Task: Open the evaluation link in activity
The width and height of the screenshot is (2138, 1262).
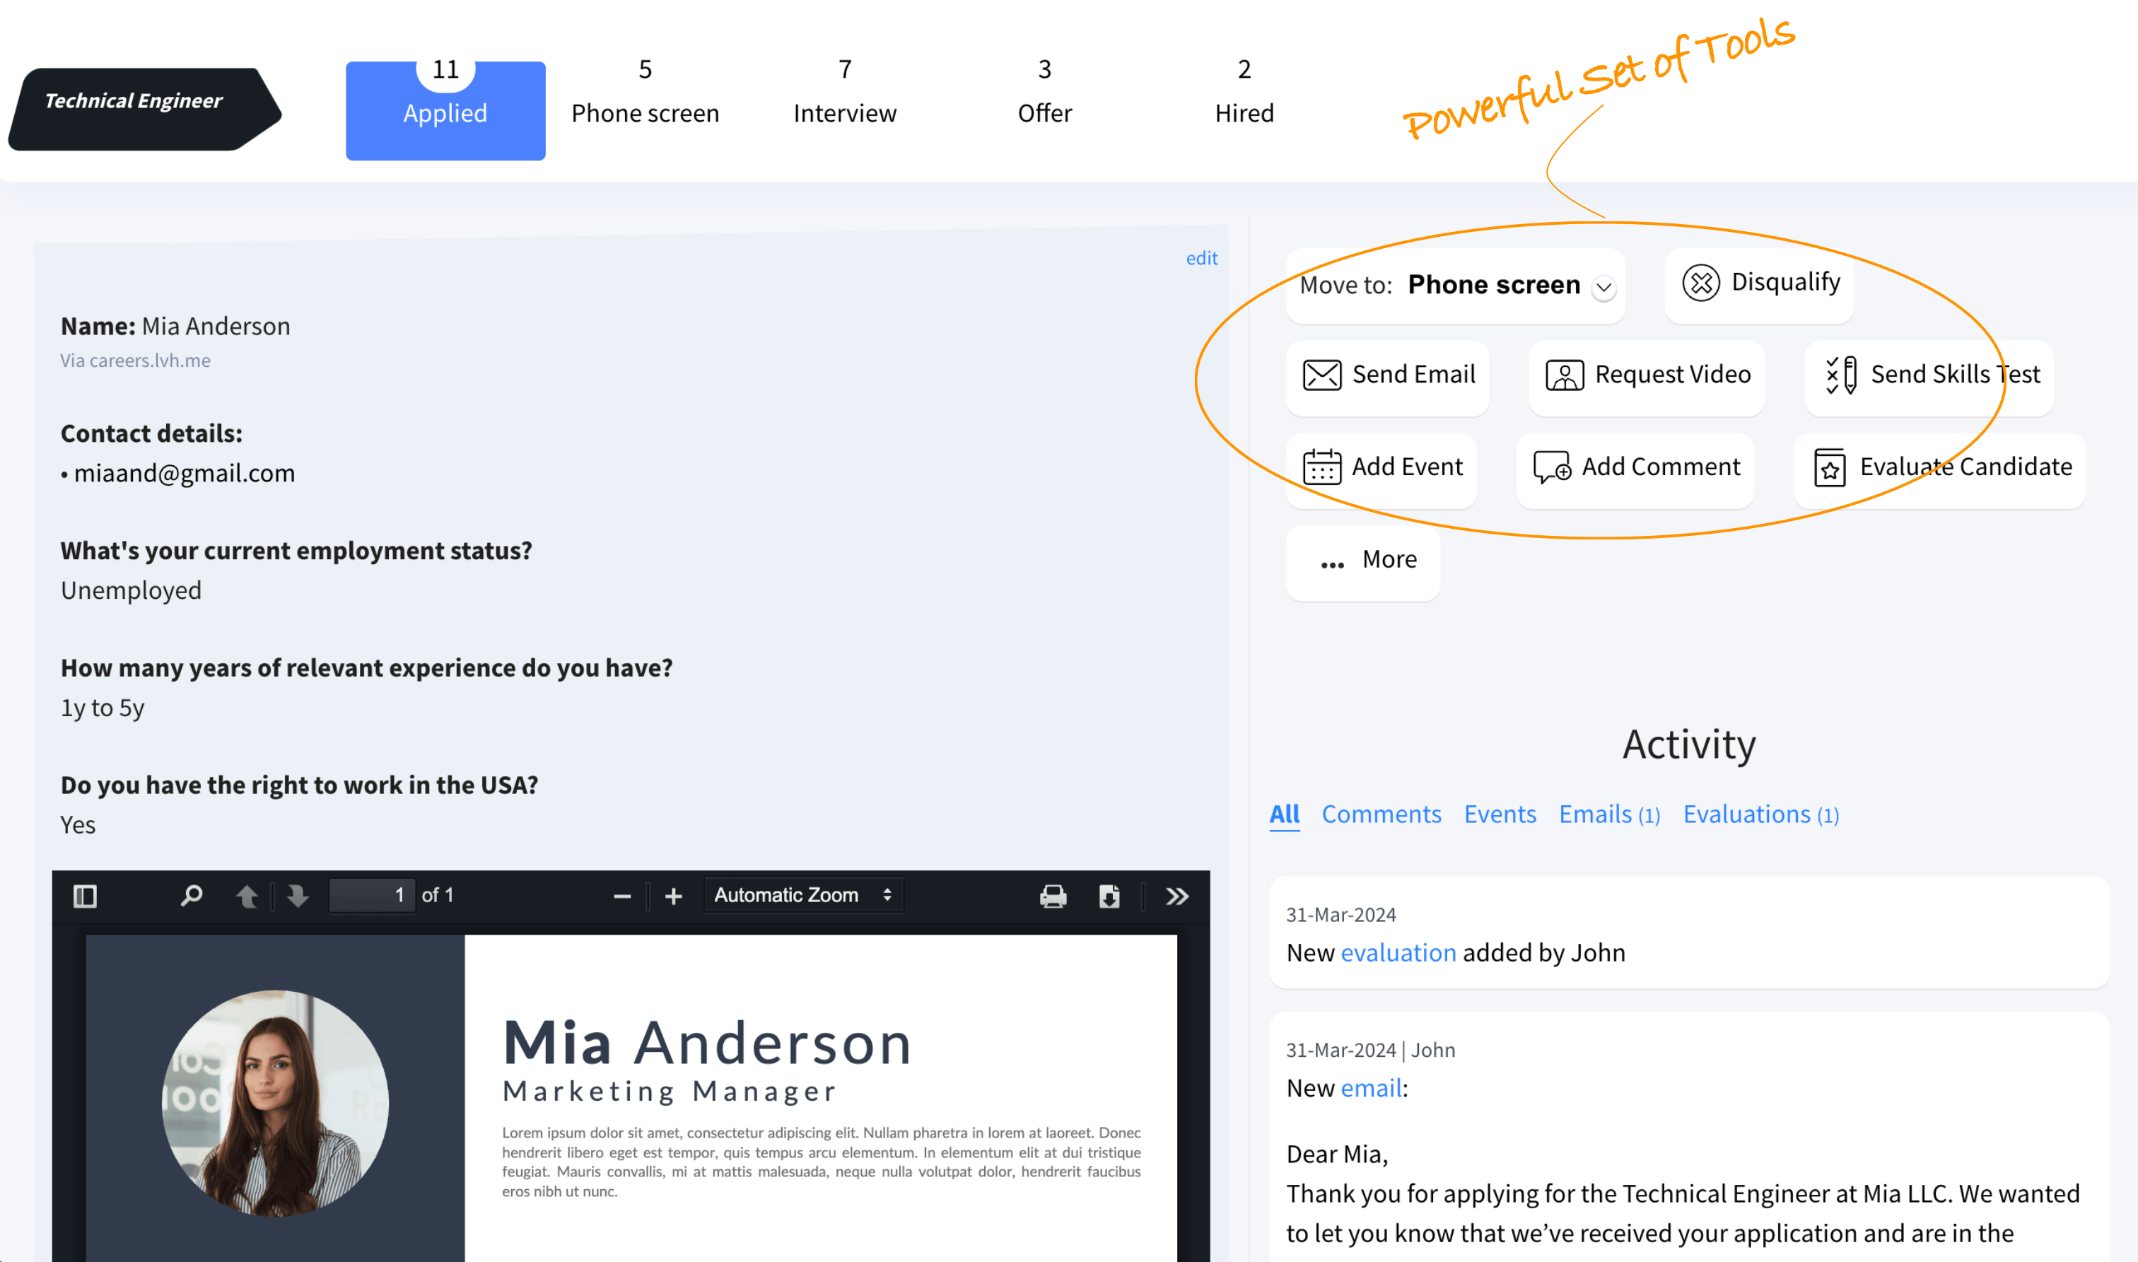Action: tap(1398, 952)
